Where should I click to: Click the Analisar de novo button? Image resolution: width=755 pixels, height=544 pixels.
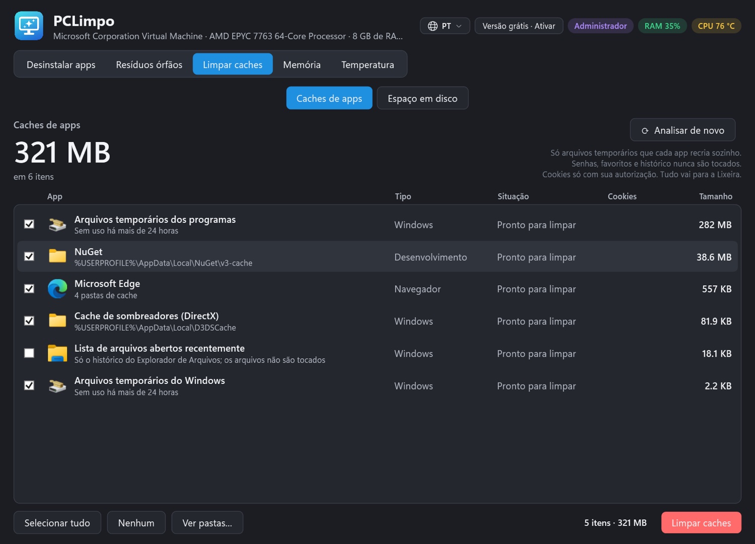click(x=683, y=130)
